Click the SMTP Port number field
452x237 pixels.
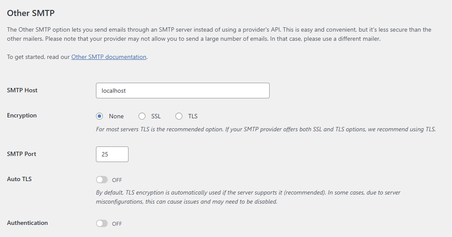click(112, 154)
